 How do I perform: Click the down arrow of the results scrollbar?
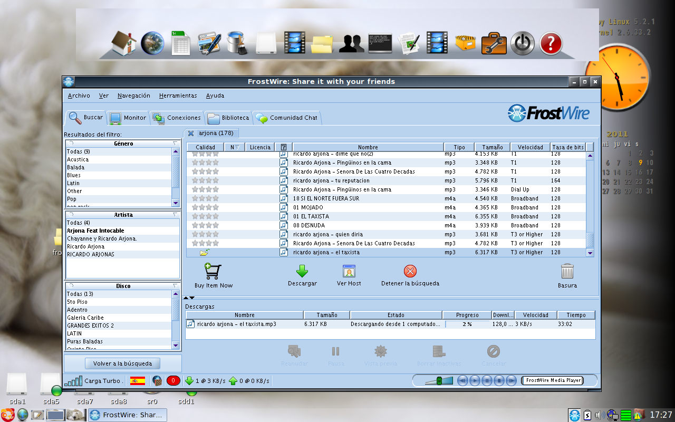click(x=590, y=253)
